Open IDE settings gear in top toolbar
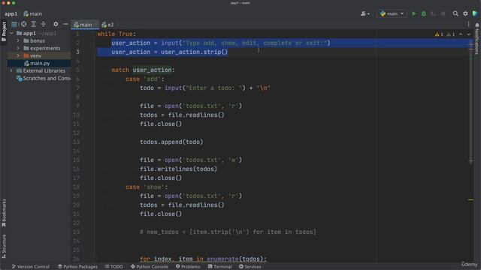Screen dimensions: 481x270 (x=465, y=13)
